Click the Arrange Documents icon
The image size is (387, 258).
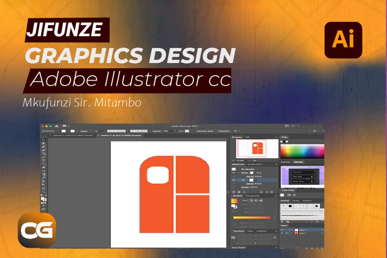pyautogui.click(x=64, y=126)
